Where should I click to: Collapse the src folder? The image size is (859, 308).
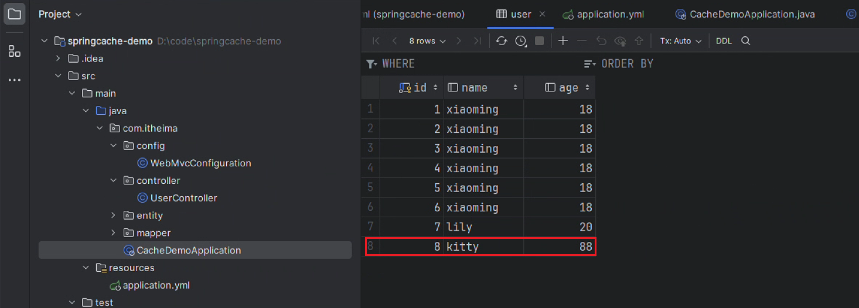(x=58, y=76)
